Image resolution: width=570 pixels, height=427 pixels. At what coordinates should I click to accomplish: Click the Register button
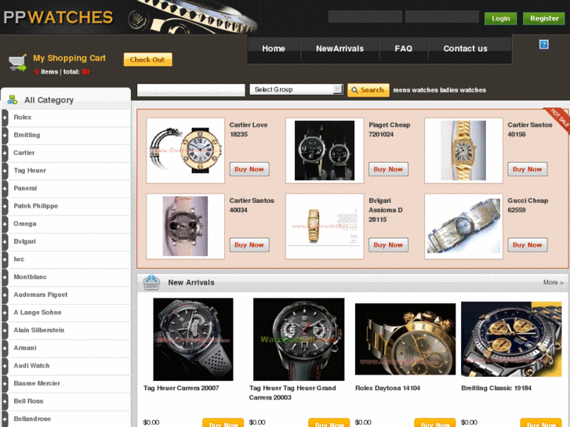pos(544,19)
